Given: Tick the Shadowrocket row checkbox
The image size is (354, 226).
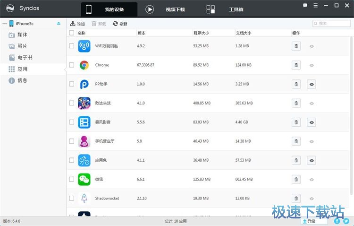Looking at the screenshot, I should coord(72,198).
